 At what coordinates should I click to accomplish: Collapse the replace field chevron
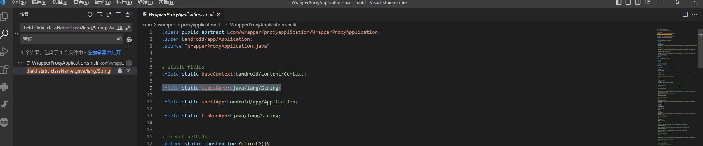[x=17, y=33]
